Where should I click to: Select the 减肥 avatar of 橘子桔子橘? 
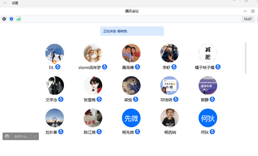point(208,53)
